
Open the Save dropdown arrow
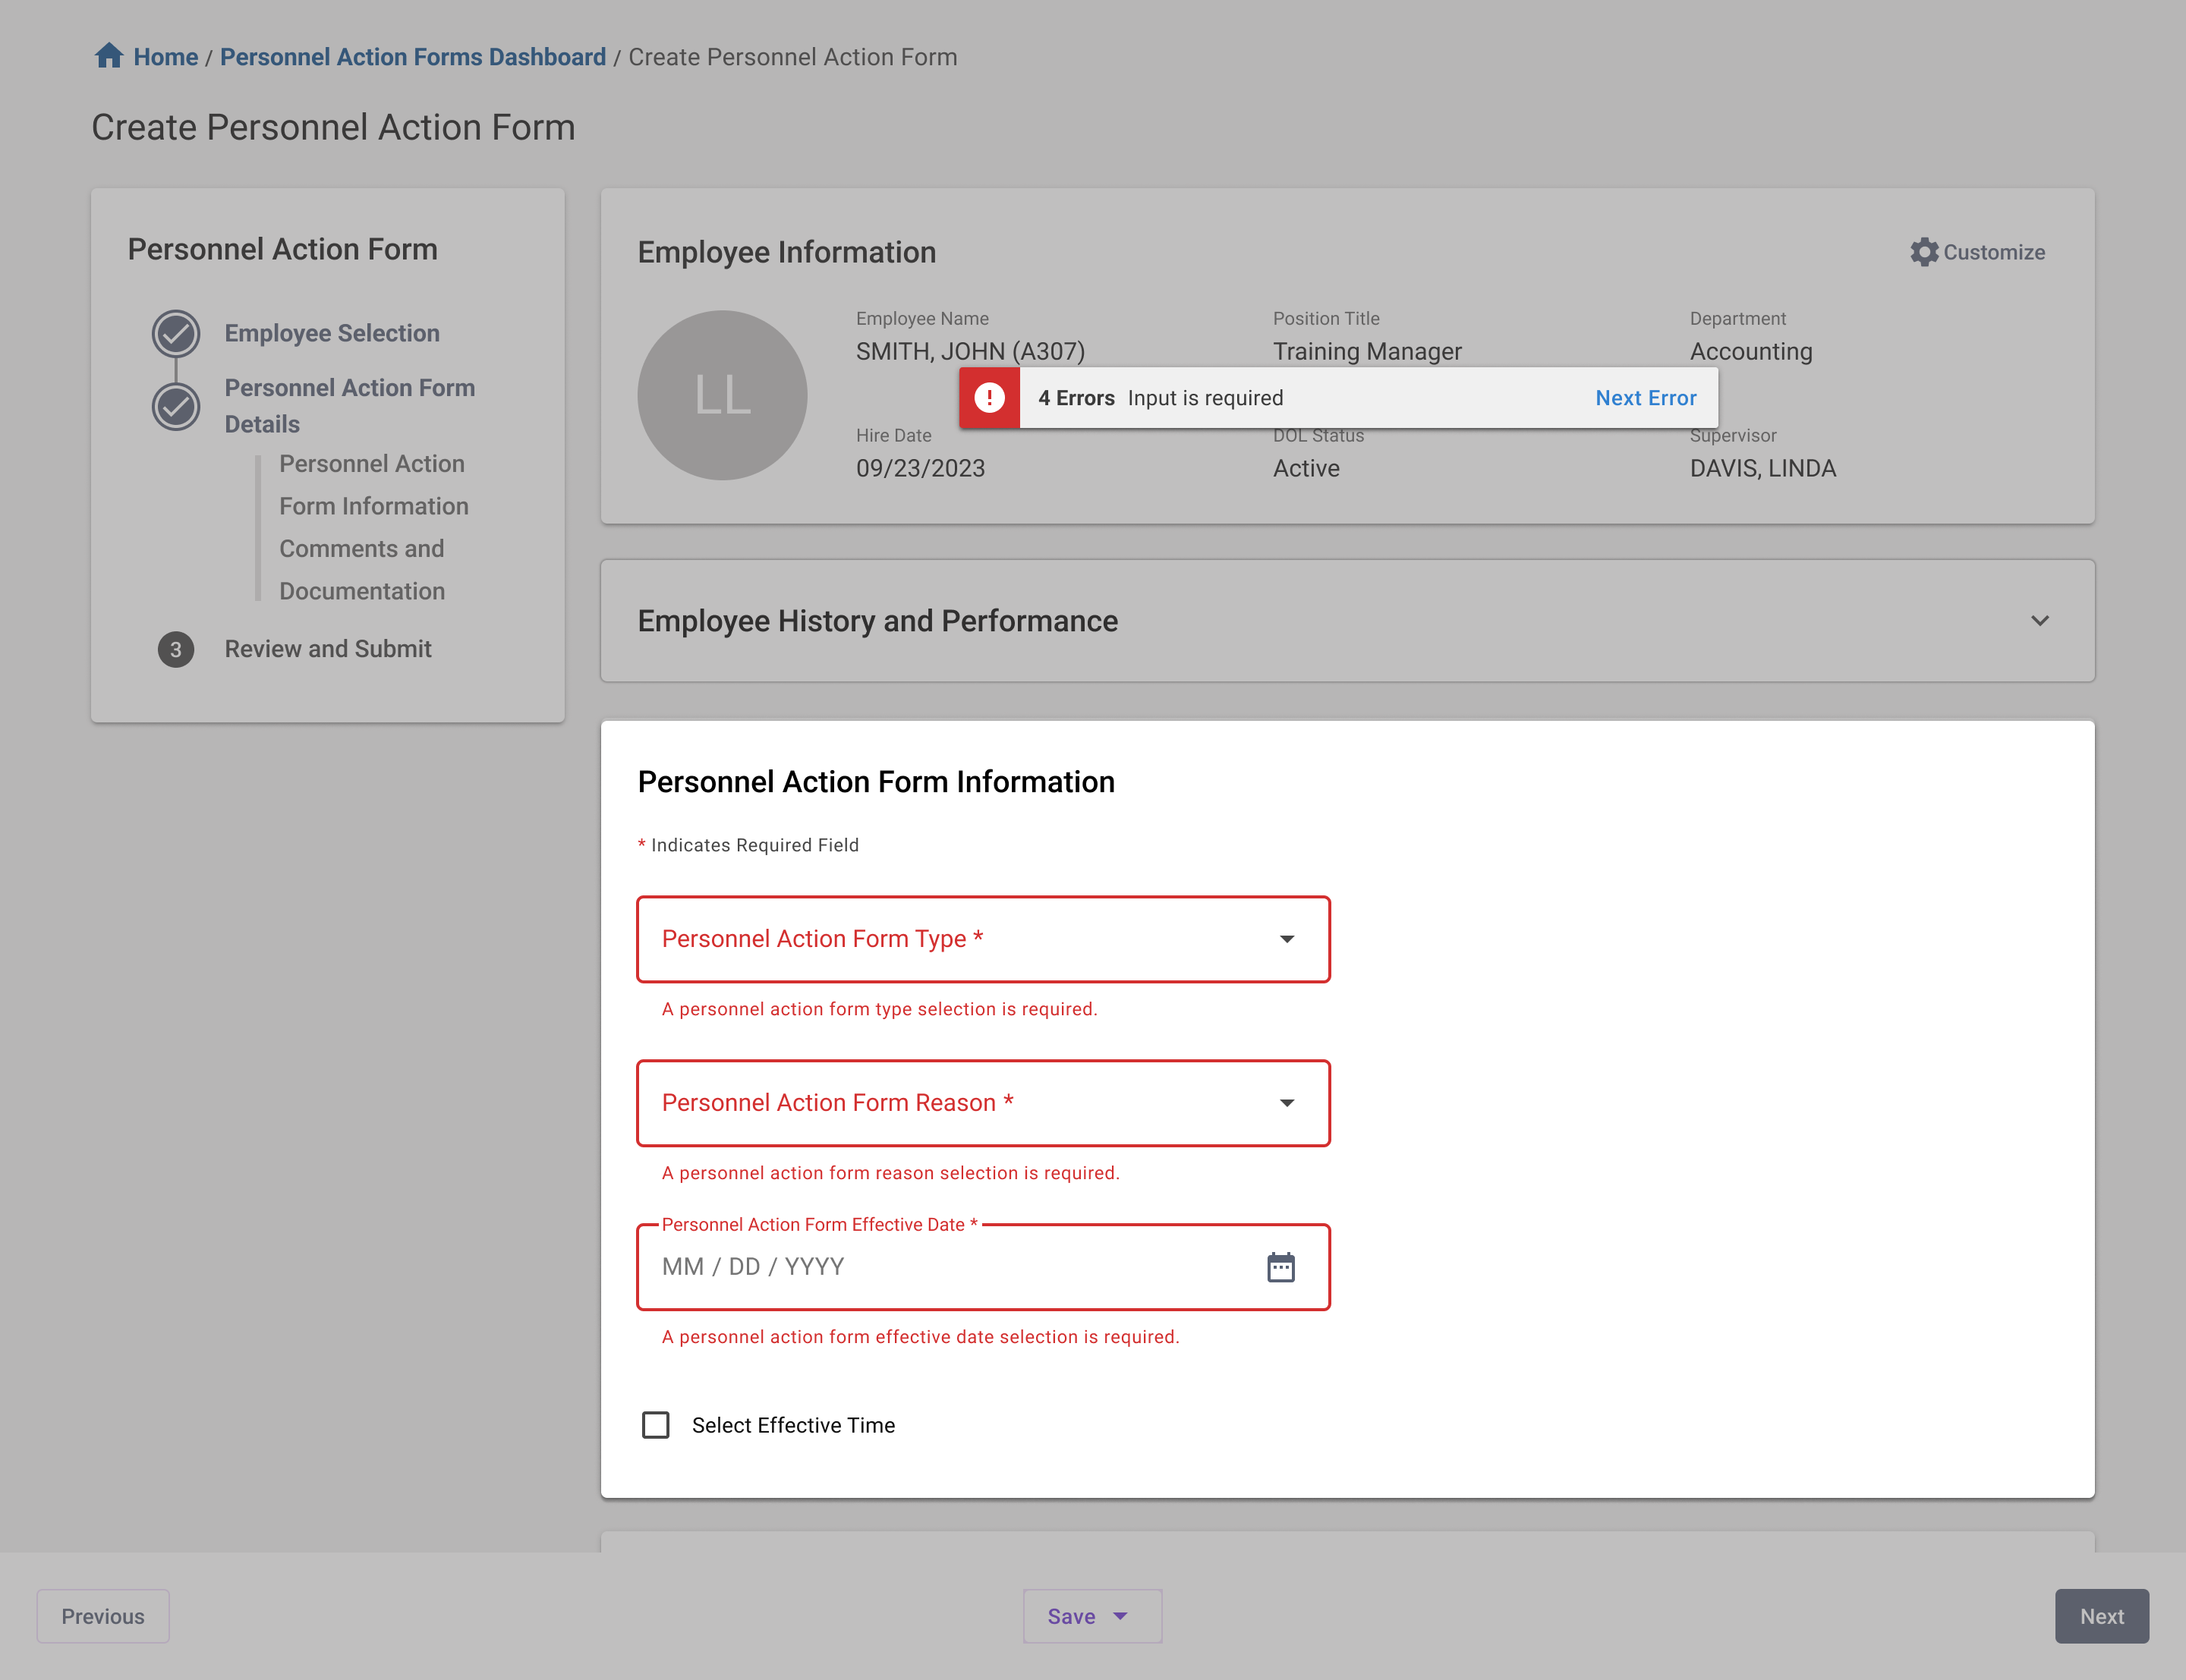pos(1121,1616)
